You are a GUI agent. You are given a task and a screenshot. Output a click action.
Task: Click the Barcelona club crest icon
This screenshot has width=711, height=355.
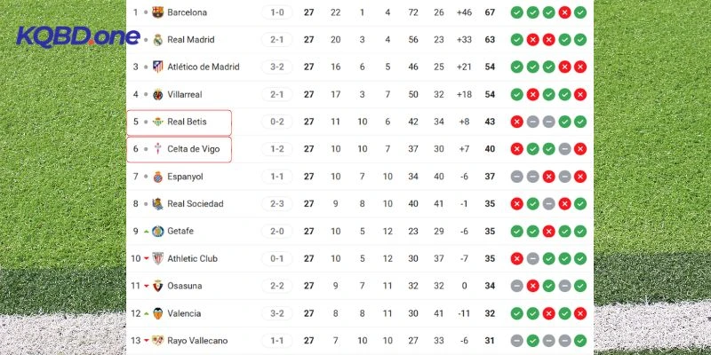(x=157, y=12)
